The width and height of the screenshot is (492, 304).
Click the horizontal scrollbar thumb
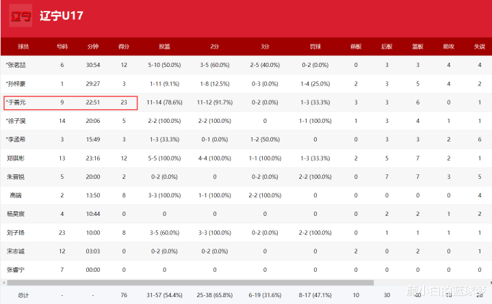(x=190, y=283)
